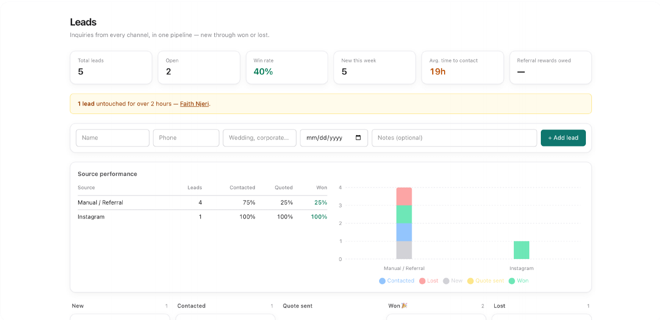Screen dimensions: 660x320
Task: Select the New this week card
Action: point(375,67)
